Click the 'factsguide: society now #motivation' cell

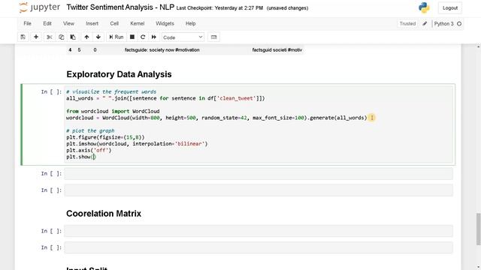162,50
